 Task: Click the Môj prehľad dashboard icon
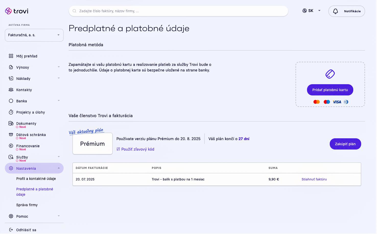click(11, 56)
